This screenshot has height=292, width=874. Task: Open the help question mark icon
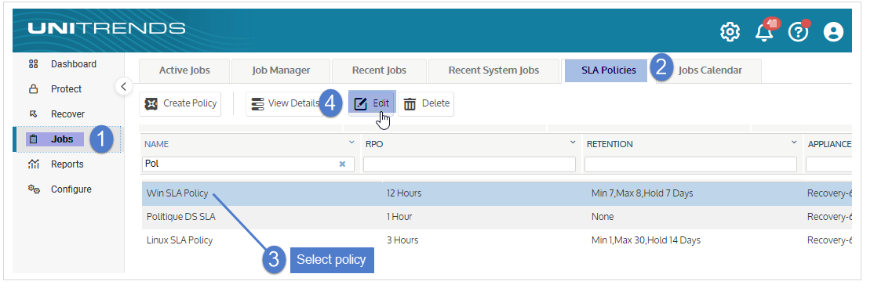point(798,31)
